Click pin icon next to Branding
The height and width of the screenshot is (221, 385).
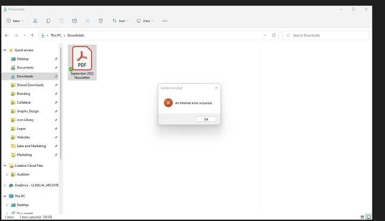tap(56, 94)
